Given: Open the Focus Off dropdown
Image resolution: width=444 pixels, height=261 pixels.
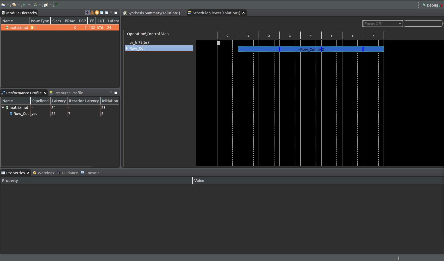Looking at the screenshot, I should pyautogui.click(x=400, y=23).
